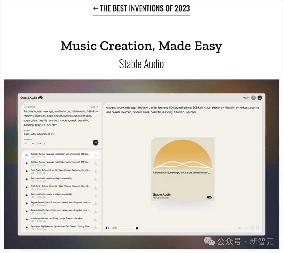Select the Synthpop Big Reverbed track title
This screenshot has width=283, height=253.
coord(61,226)
